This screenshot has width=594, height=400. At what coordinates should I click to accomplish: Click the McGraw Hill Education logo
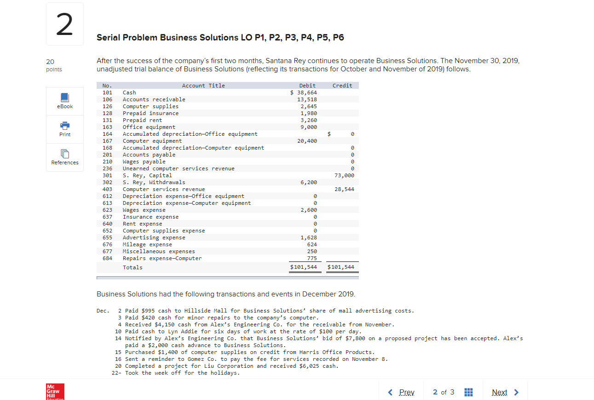pos(54,392)
